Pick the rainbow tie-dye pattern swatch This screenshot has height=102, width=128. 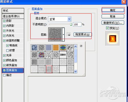(63, 48)
